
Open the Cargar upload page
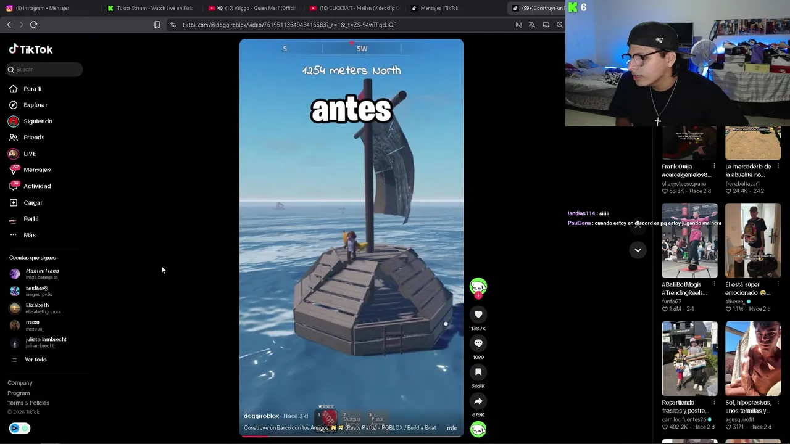26,202
